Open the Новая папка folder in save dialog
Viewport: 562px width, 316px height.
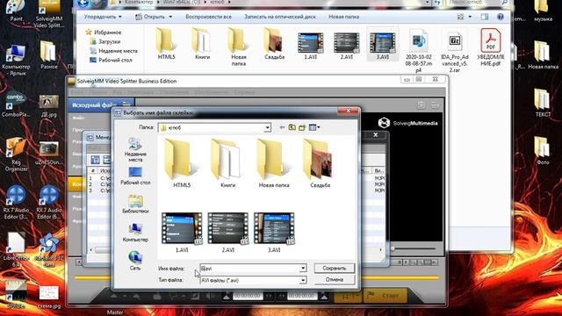coord(274,163)
